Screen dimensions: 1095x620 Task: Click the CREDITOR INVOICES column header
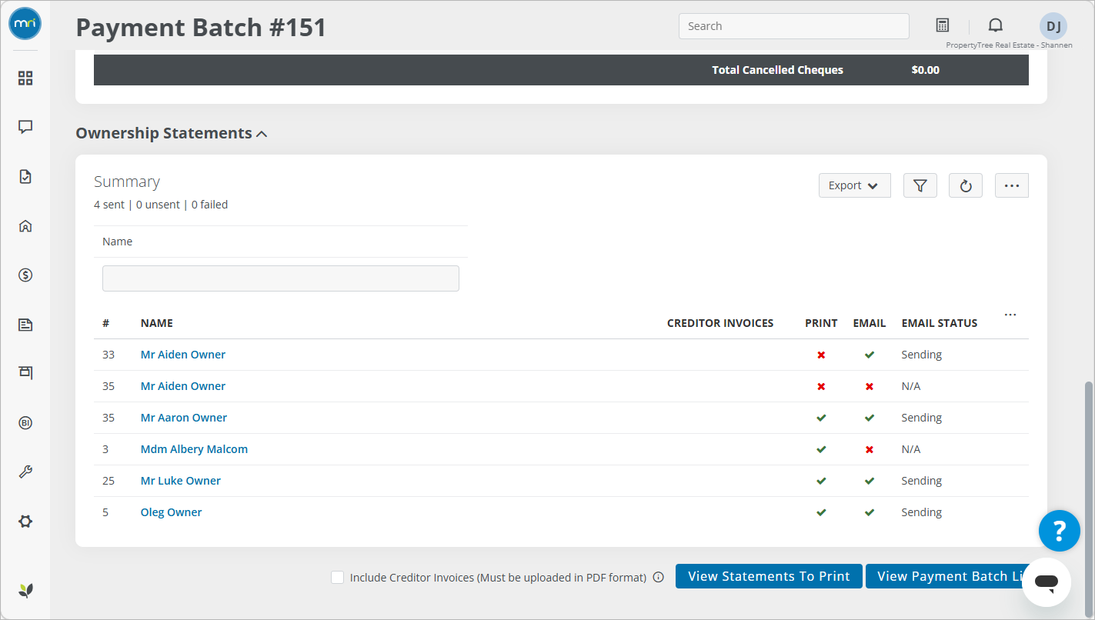[720, 323]
